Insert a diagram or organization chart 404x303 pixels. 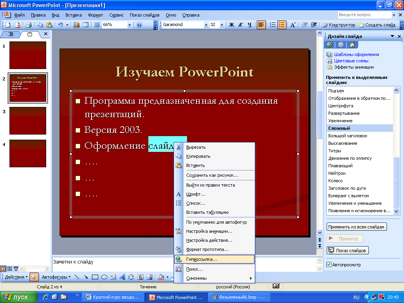(x=131, y=277)
